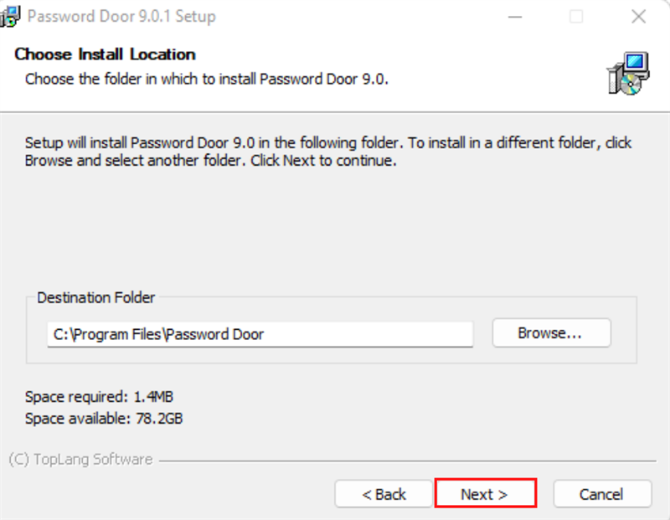Click the 'Choose the folder in which to install' subtitle
The width and height of the screenshot is (670, 520).
click(x=207, y=80)
